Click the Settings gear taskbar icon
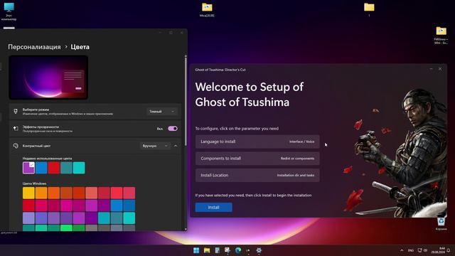Image resolution: width=455 pixels, height=256 pixels. tap(259, 250)
